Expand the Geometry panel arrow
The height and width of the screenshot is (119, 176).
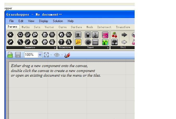(55, 48)
